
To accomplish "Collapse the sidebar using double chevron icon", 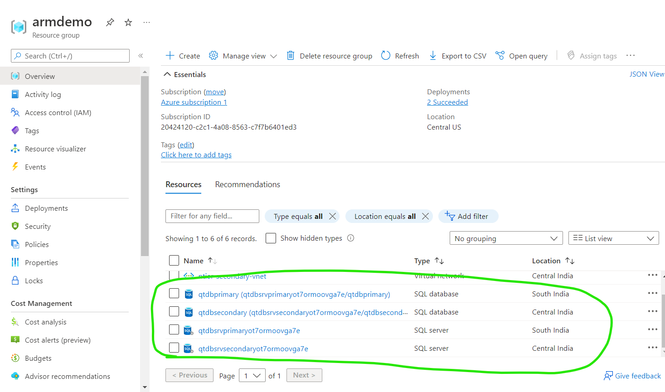I will tap(141, 56).
